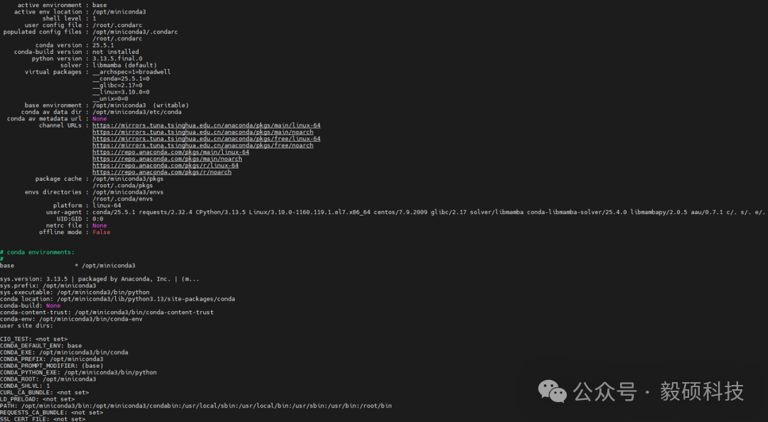Click the __archspec=1=broadwell virtual package line
Image resolution: width=768 pixels, height=422 pixels.
(132, 72)
